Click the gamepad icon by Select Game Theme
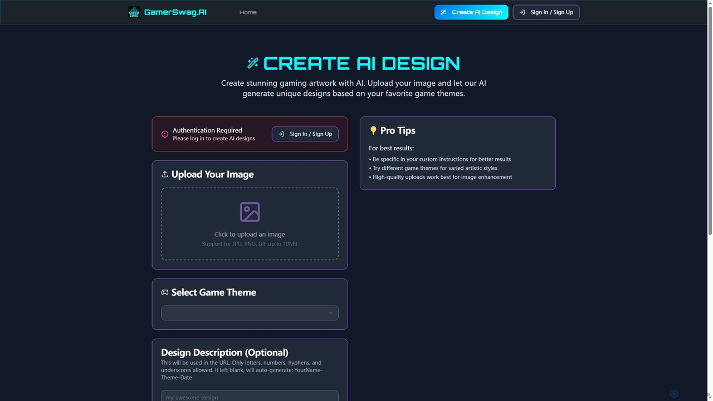This screenshot has width=713, height=401. coord(165,292)
